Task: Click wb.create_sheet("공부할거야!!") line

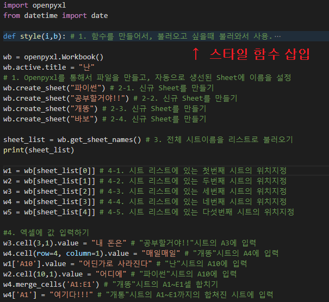Action: click(120, 98)
